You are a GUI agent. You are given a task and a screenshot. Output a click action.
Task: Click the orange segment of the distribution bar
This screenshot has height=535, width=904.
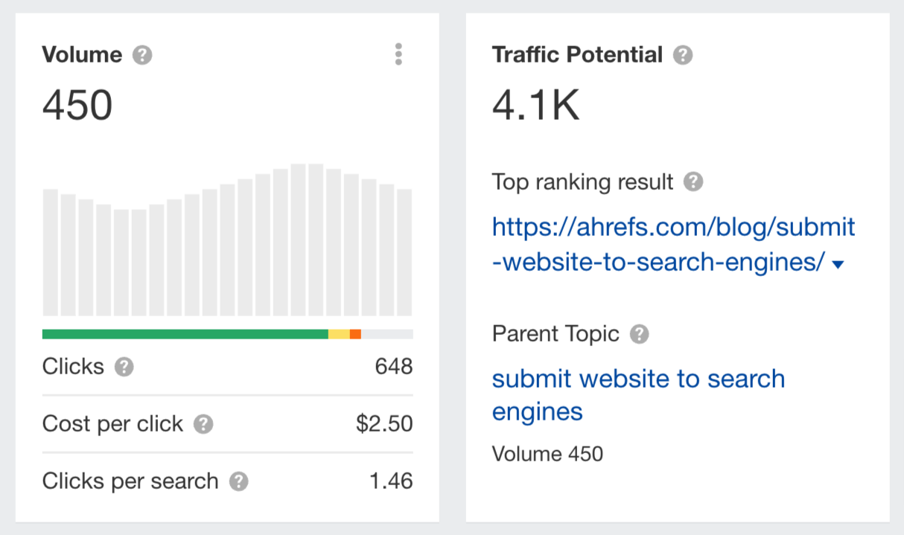[356, 334]
